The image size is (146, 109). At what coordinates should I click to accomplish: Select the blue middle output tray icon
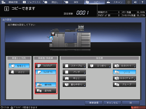click(x=51, y=38)
